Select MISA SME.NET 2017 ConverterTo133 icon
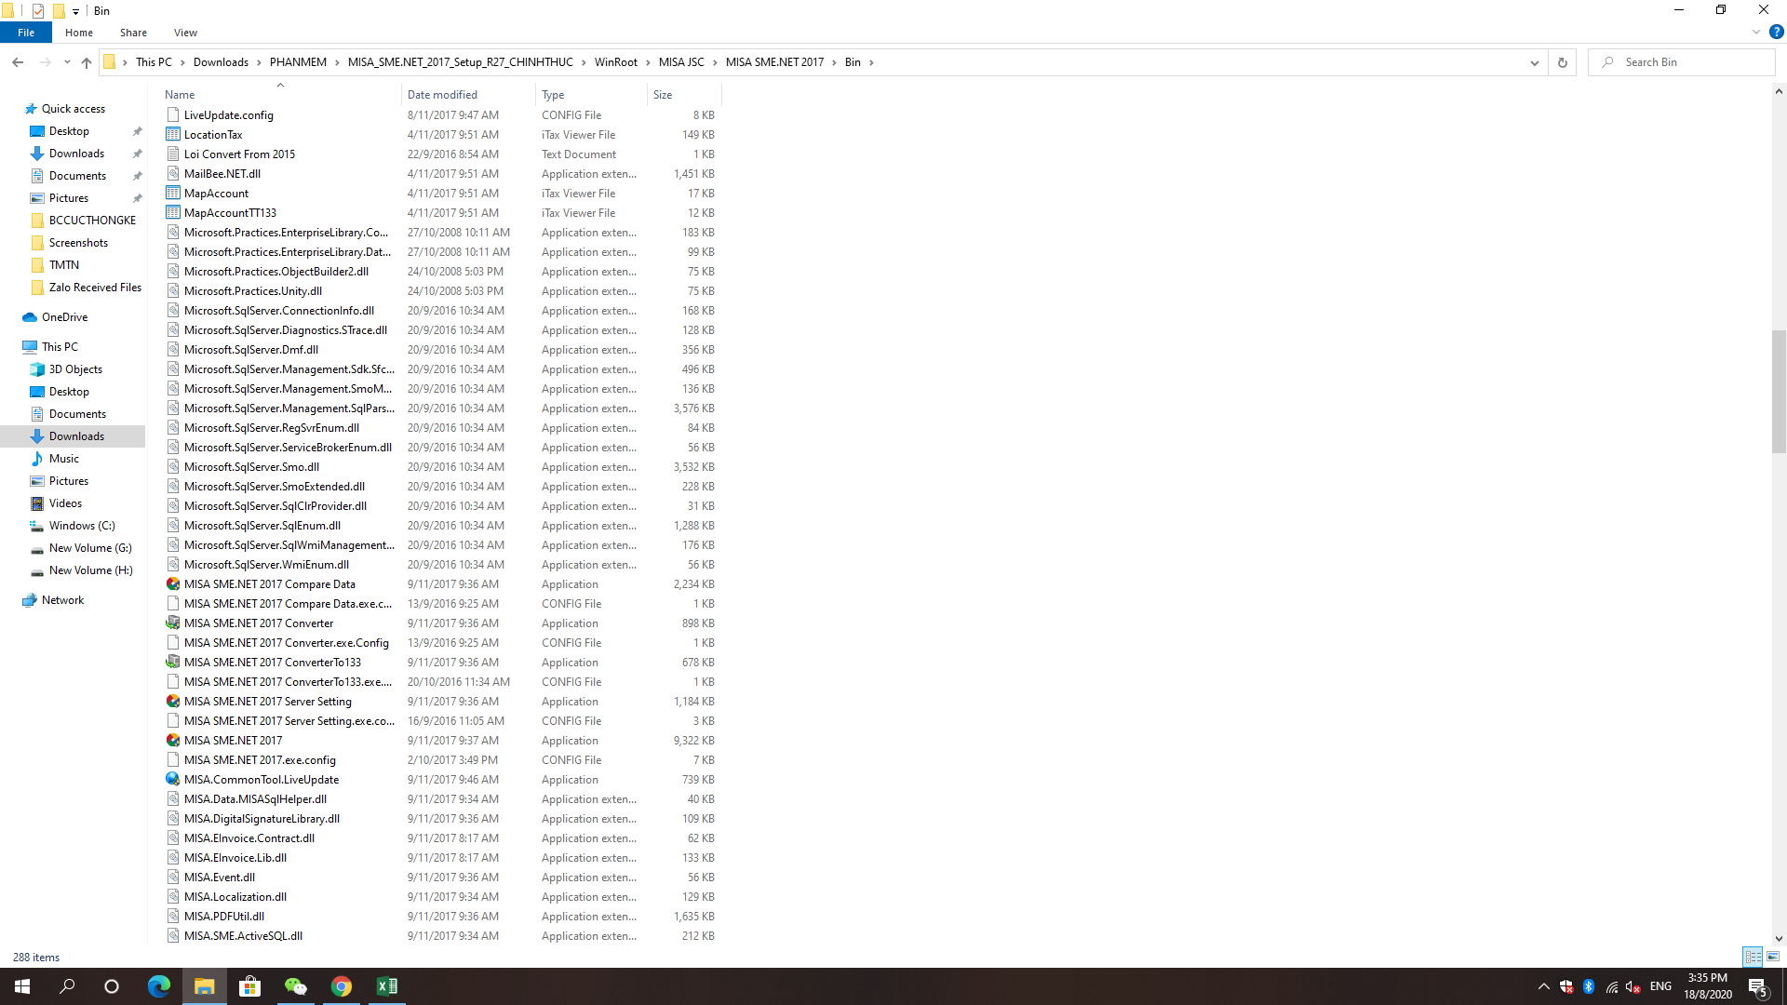 click(173, 663)
